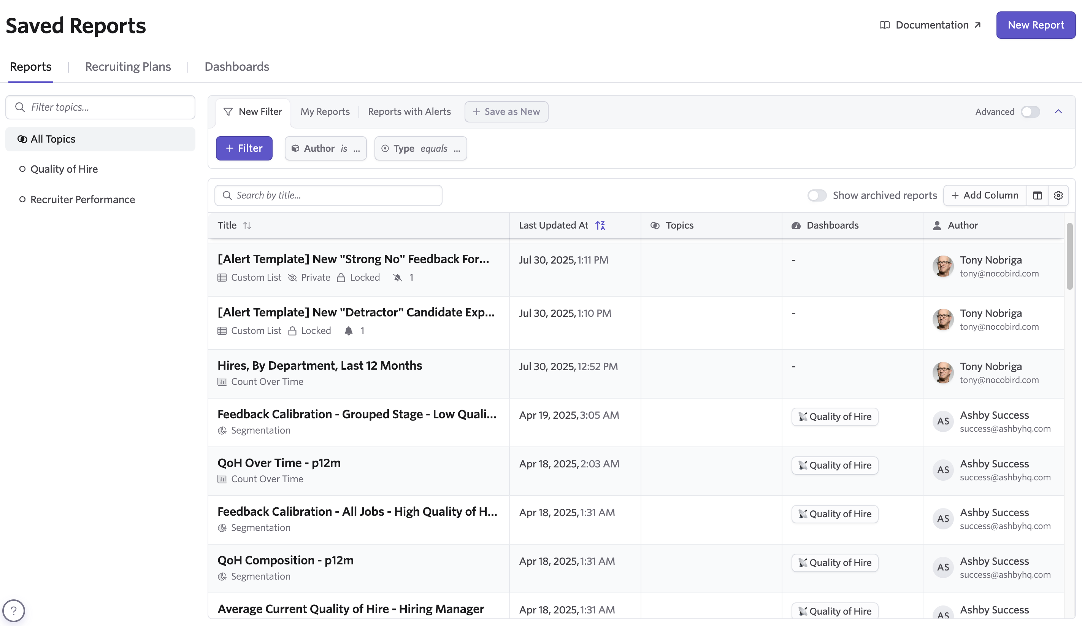The width and height of the screenshot is (1082, 626).
Task: Click success@ashbyhq.com in QoH Over Time row
Action: [1005, 477]
